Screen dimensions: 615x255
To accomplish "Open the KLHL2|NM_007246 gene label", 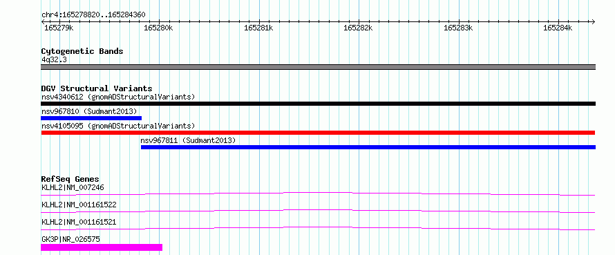I will [x=73, y=187].
